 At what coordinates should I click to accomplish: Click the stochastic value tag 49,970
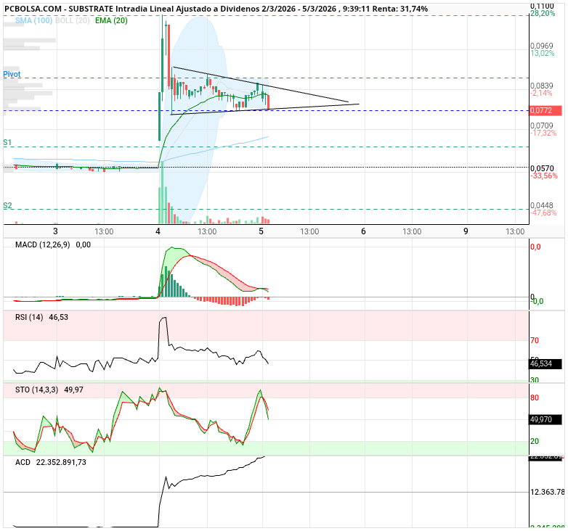(x=545, y=419)
